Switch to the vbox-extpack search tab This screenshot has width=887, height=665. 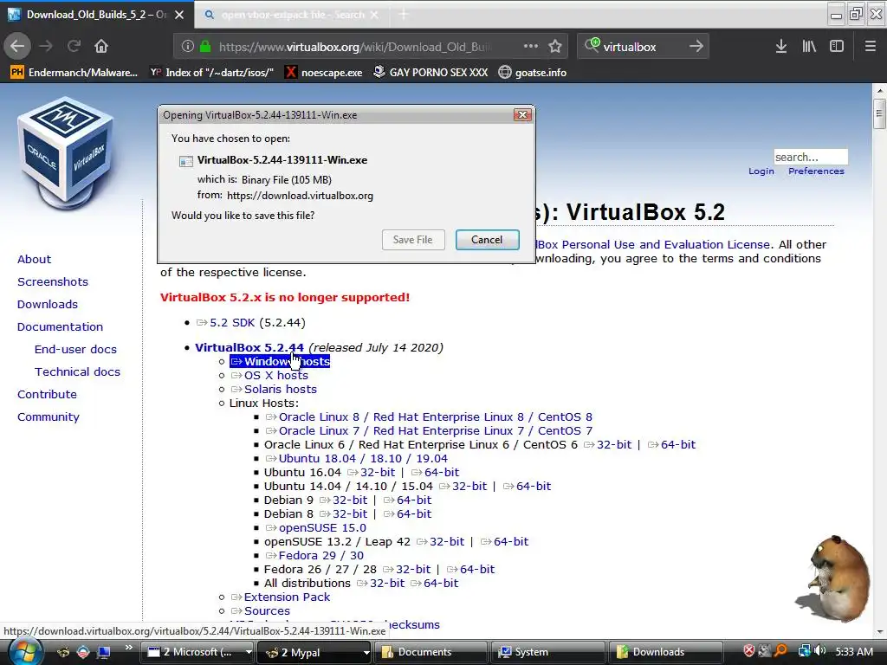(292, 15)
